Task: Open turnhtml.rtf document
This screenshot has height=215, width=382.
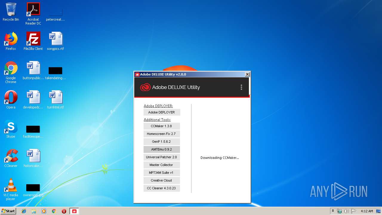Action: pos(56,100)
